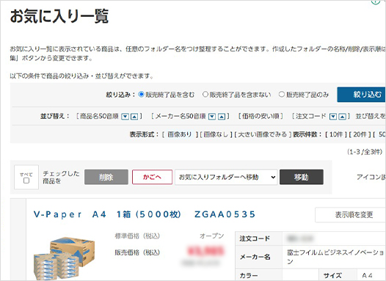Sort maker name descending with down arrow

coord(212,117)
